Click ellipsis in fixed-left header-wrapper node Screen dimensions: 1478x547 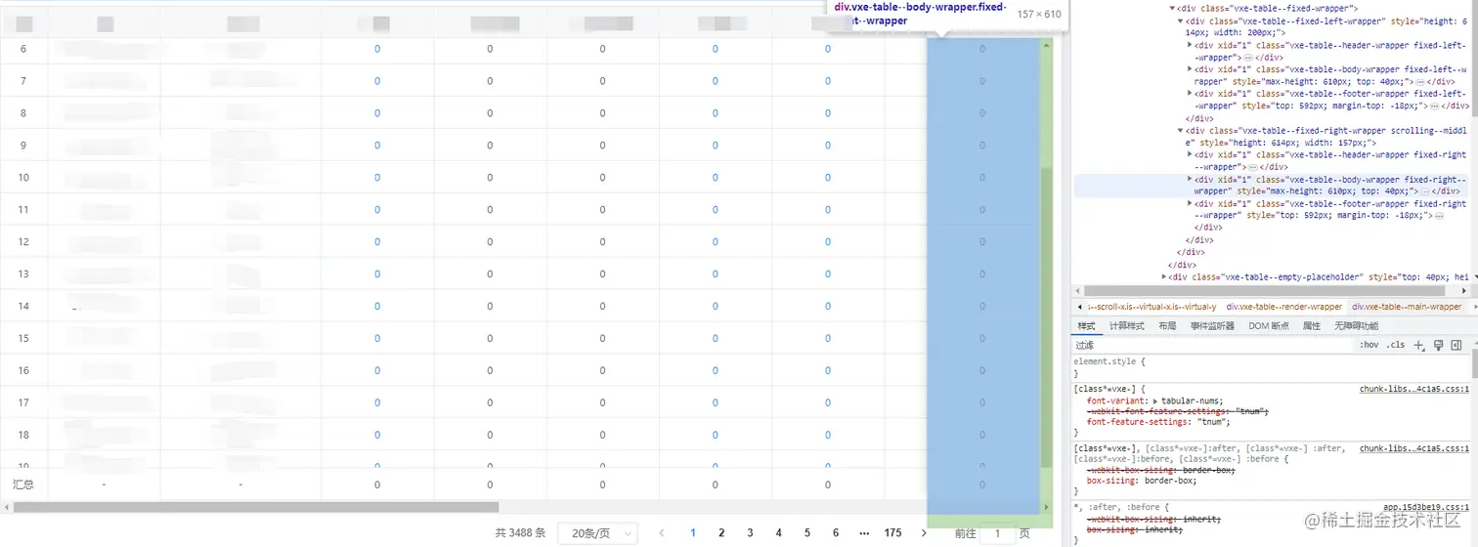1247,58
